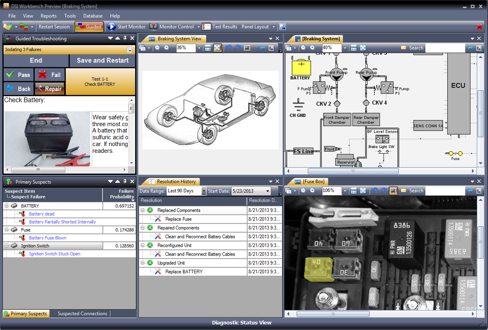Zoom out in the [Braking System] diagram

pyautogui.click(x=304, y=48)
